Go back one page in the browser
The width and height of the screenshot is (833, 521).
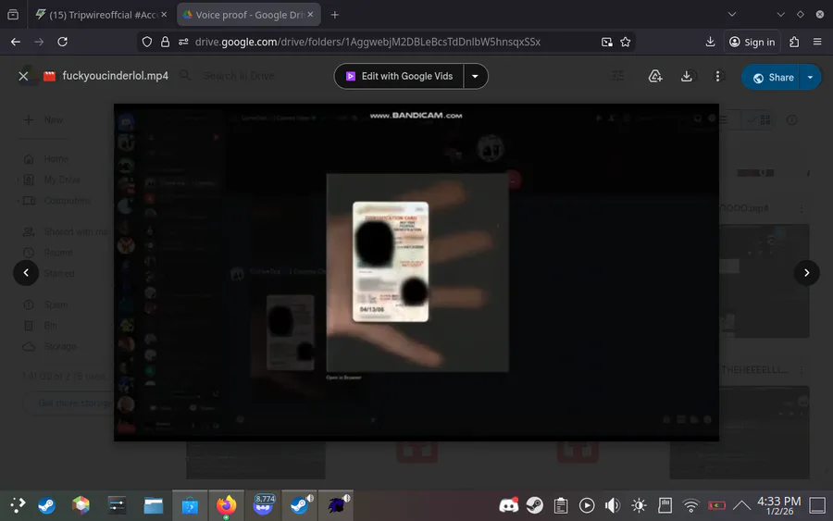click(x=16, y=42)
